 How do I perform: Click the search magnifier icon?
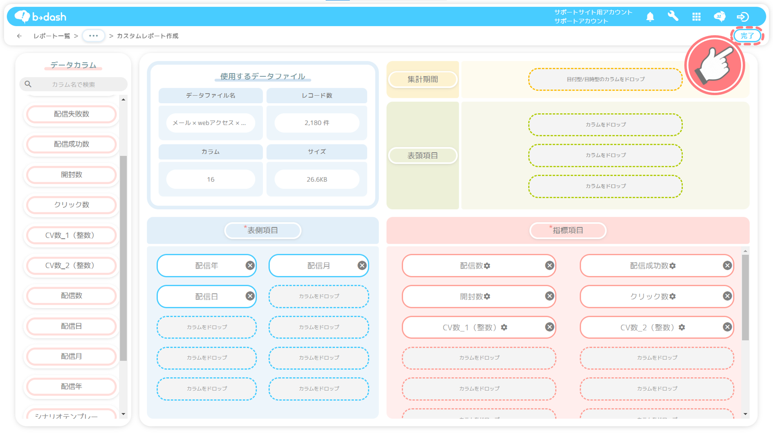[x=28, y=84]
